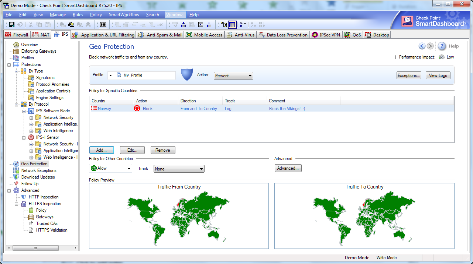
Task: Click the install database toolbar icon
Action: point(209,25)
